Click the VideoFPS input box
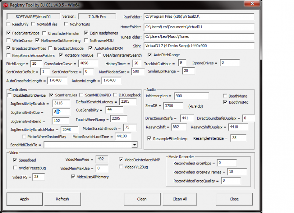Viewport: 294px width, 213px height. click(x=39, y=177)
